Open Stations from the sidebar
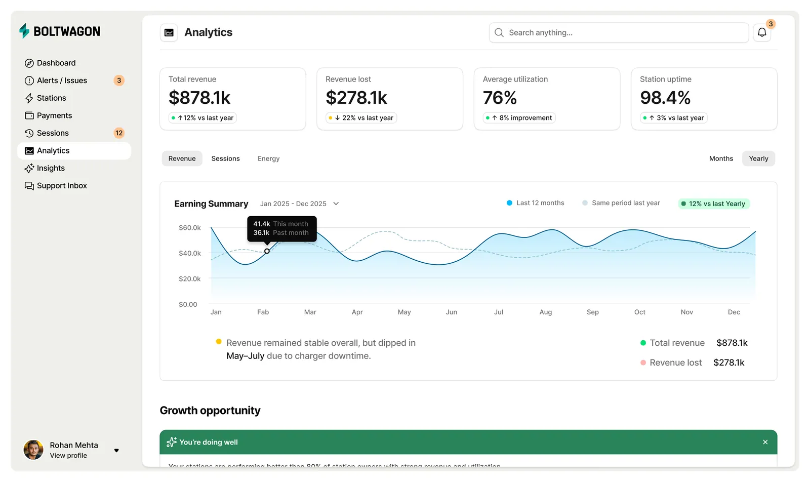The image size is (810, 482). [74, 98]
